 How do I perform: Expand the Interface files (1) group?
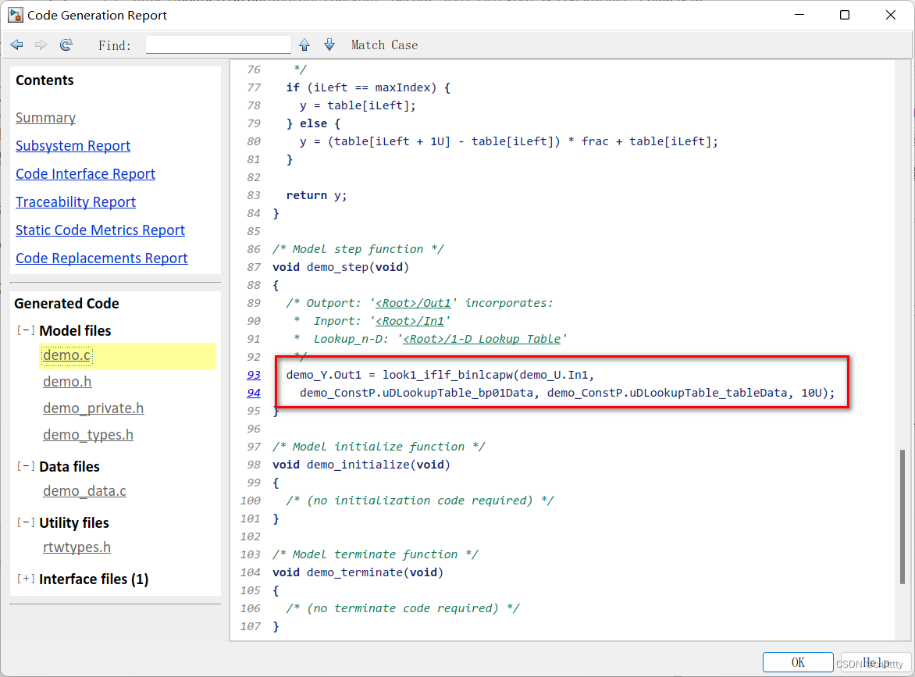click(x=26, y=579)
